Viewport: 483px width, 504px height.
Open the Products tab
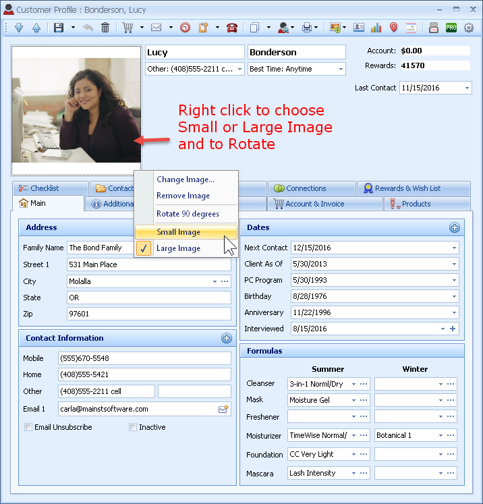(x=427, y=204)
